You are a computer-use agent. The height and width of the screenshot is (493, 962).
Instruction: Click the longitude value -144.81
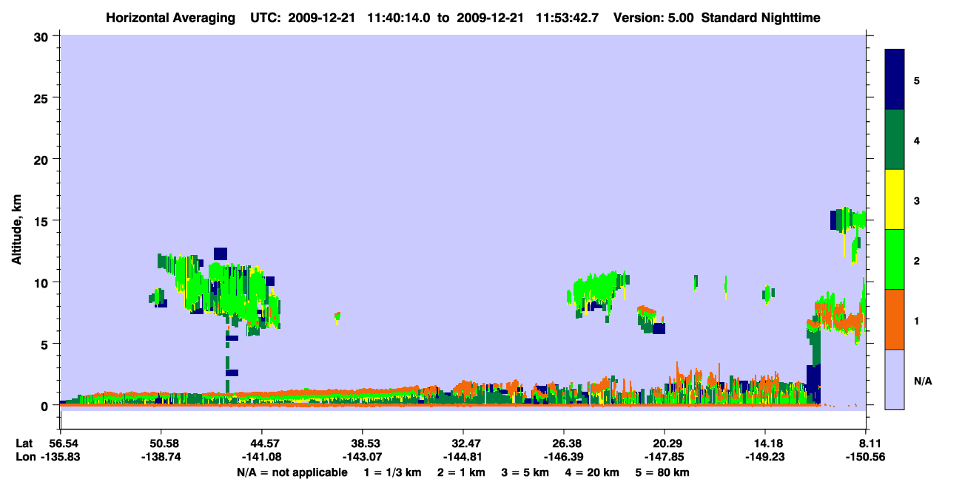463,457
